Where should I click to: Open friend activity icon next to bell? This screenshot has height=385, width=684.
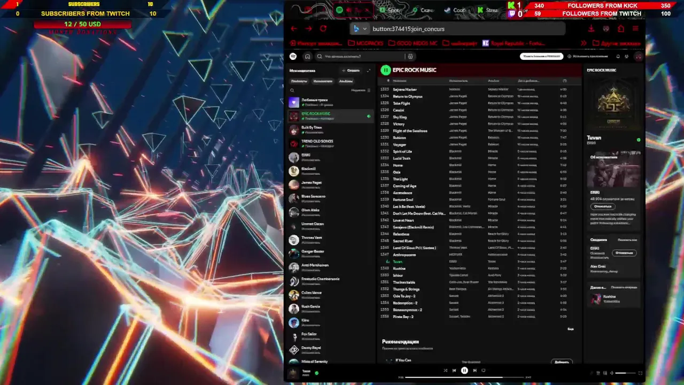(x=626, y=56)
